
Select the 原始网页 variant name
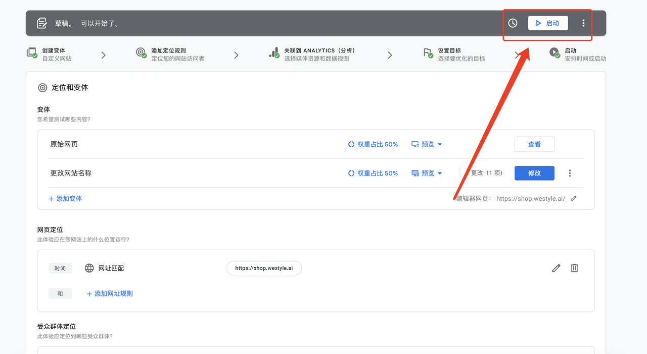[64, 144]
